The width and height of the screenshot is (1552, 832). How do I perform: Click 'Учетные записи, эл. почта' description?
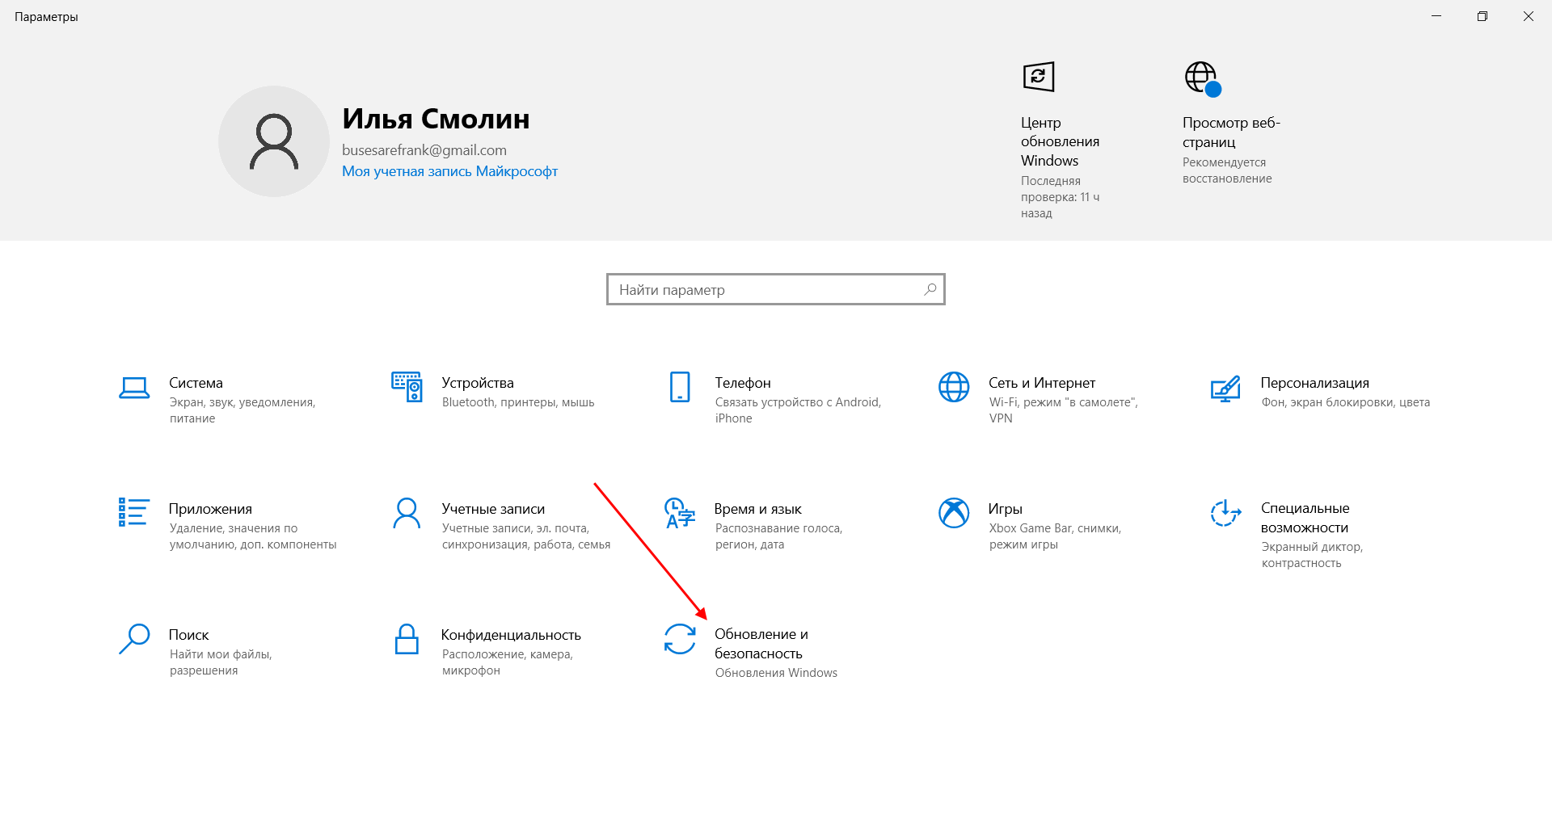point(526,536)
